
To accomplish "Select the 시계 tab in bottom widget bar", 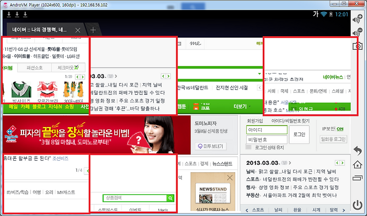I will coord(316,210).
